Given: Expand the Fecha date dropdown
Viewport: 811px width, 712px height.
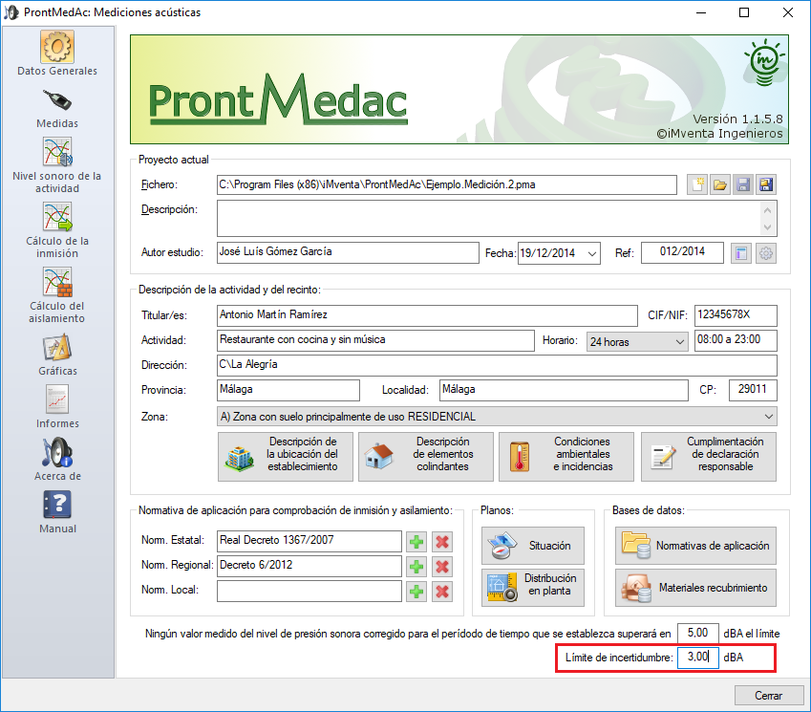Looking at the screenshot, I should pyautogui.click(x=592, y=253).
